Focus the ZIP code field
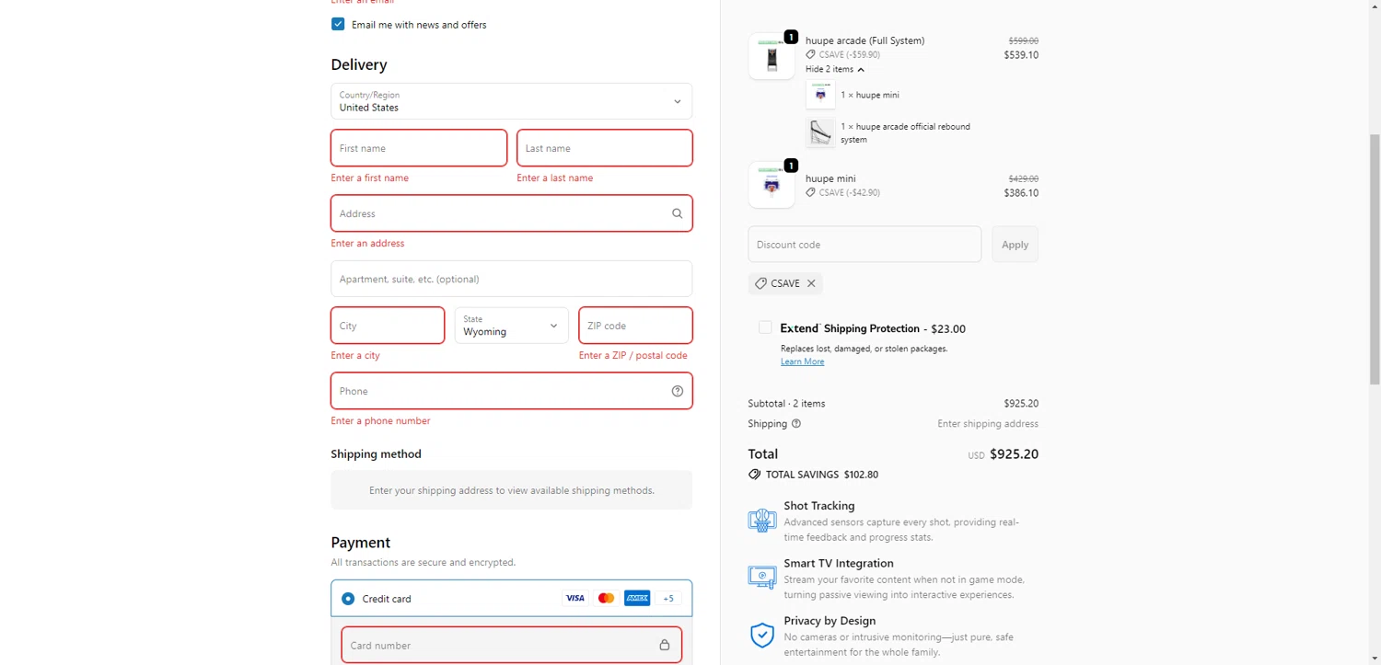 coord(635,326)
